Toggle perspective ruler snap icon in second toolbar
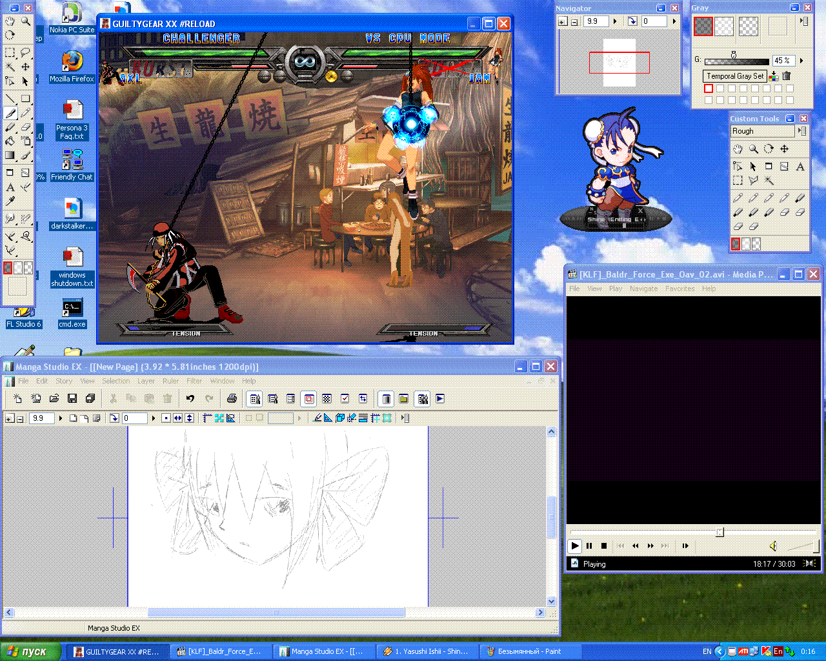Viewport: 826px width, 661px height. [339, 418]
